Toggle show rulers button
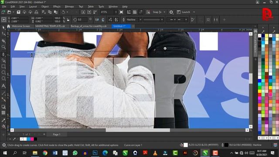The height and width of the screenshot is (157, 279). 129,12
